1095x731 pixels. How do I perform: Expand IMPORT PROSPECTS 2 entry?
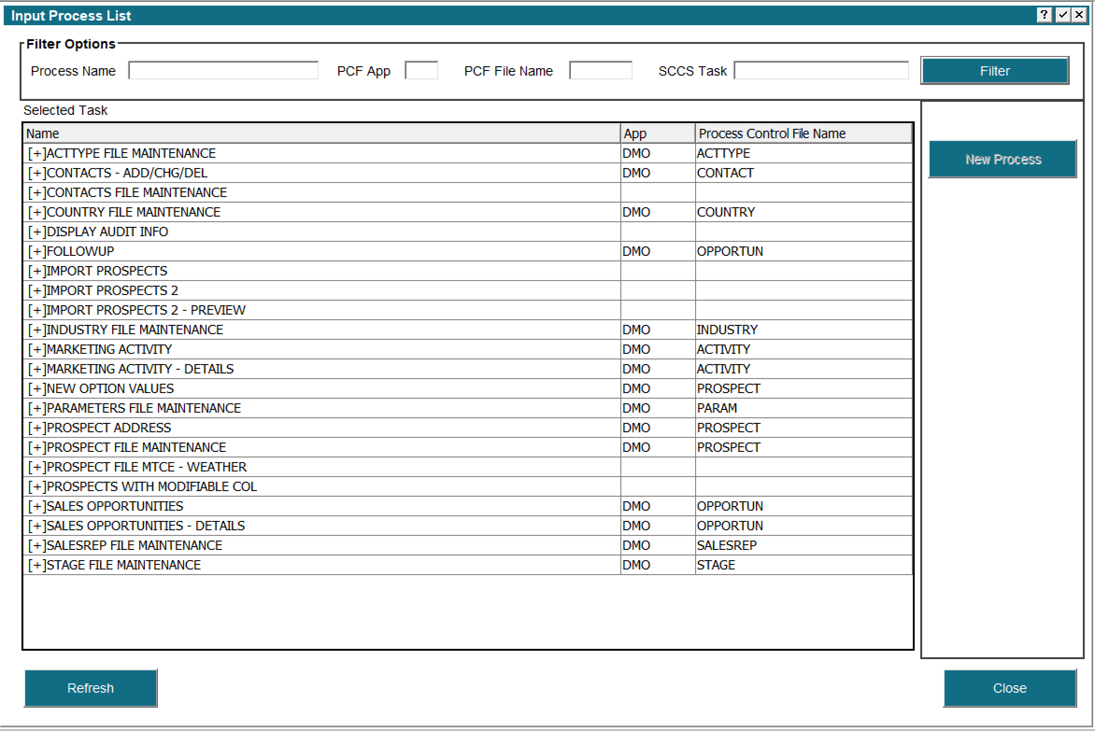point(36,290)
